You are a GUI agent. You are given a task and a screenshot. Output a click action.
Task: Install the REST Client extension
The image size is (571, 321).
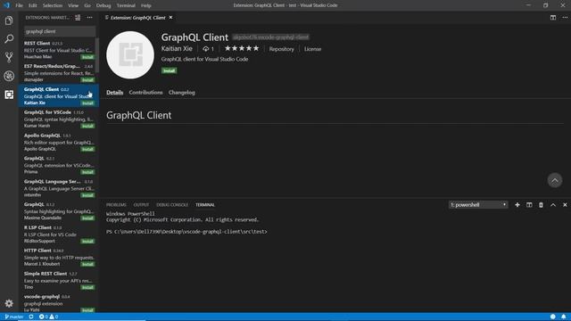click(x=87, y=57)
